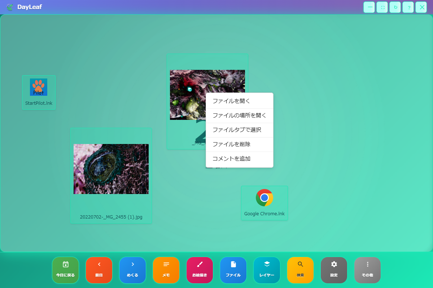Open the レイヤー (layer) panel

click(x=267, y=270)
